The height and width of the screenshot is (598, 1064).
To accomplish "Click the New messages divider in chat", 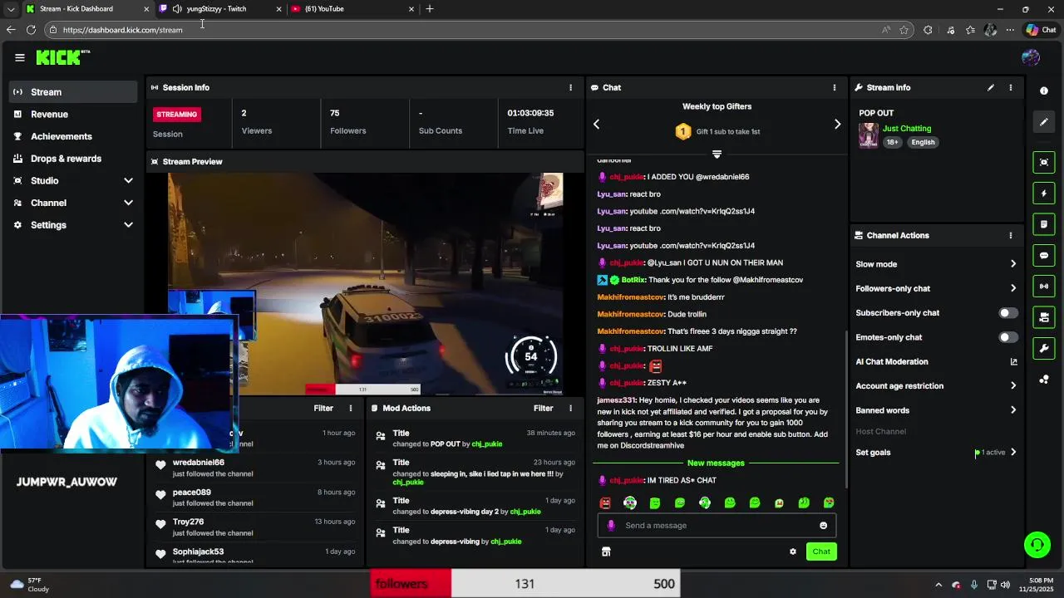I will coord(716,463).
